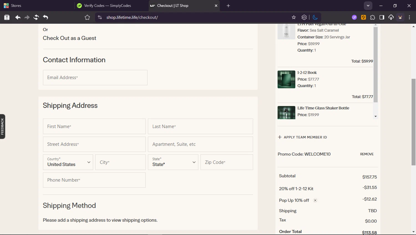Click the undo arrow icon in toolbar

point(45,17)
